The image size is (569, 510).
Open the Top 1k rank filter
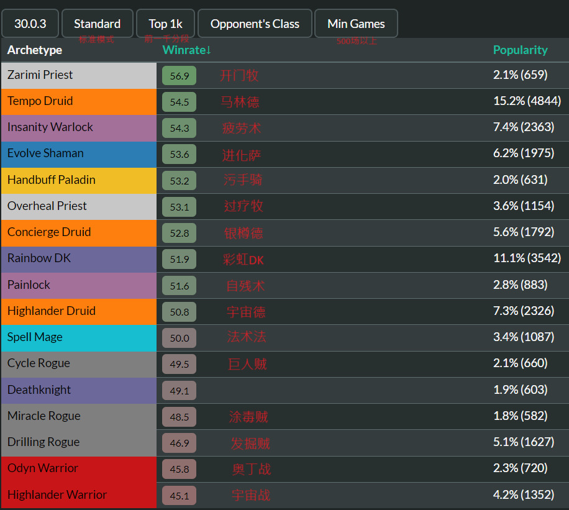click(x=165, y=24)
